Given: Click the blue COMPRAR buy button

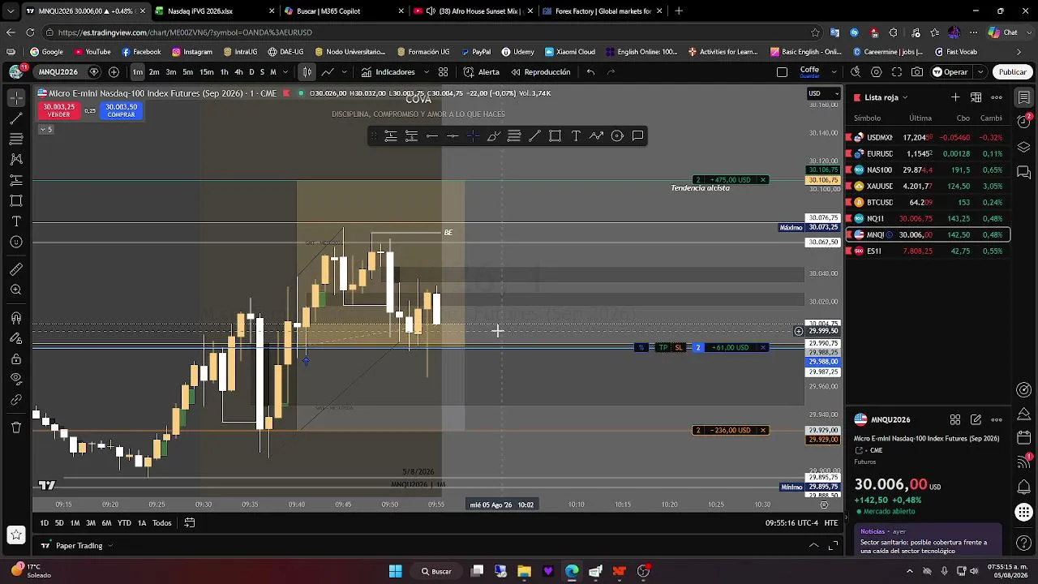Looking at the screenshot, I should tap(122, 110).
